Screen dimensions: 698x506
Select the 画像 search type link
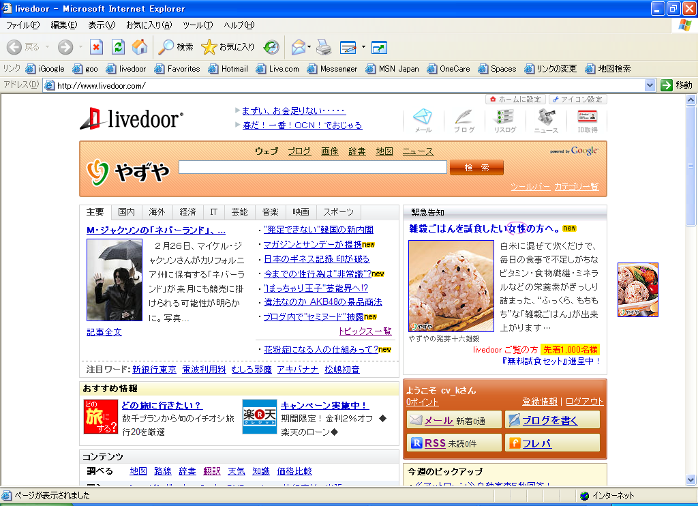(x=329, y=151)
